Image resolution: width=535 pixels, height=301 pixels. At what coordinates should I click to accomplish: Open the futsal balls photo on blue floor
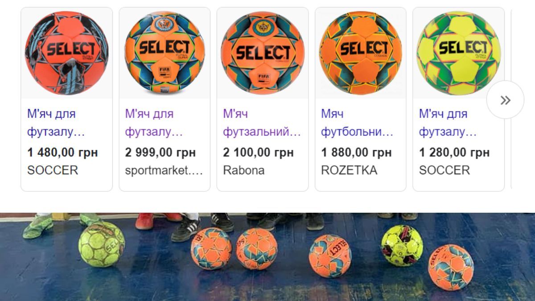267,256
